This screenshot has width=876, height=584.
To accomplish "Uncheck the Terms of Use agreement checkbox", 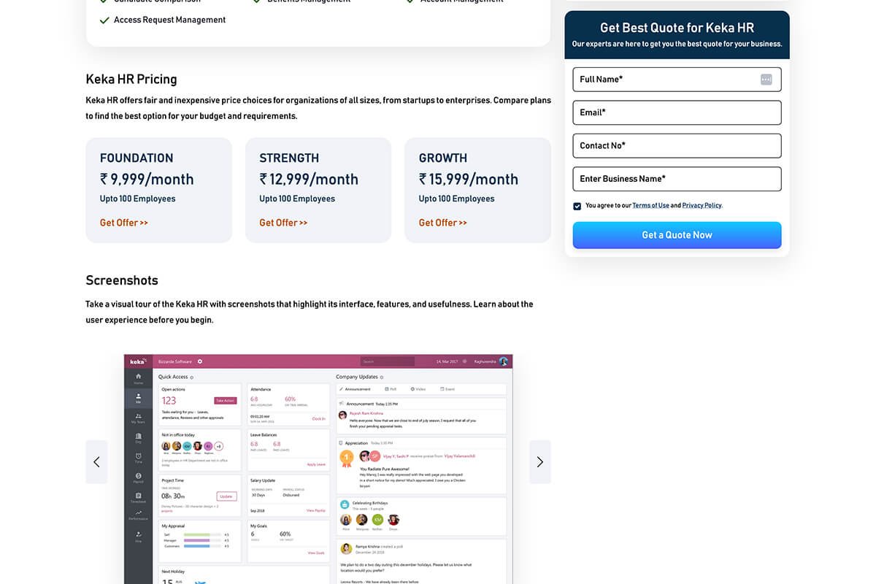I will pyautogui.click(x=577, y=206).
